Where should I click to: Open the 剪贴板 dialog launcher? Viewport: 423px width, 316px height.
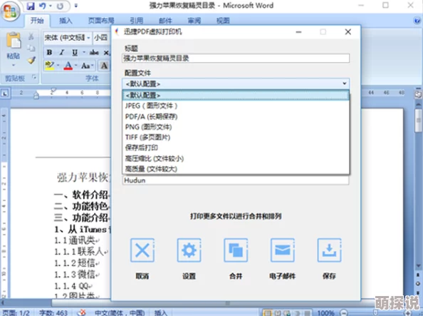(x=34, y=77)
